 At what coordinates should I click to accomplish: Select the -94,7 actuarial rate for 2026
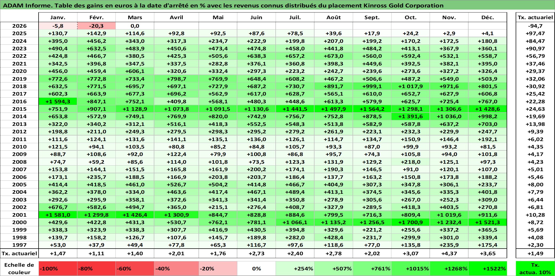535,26
